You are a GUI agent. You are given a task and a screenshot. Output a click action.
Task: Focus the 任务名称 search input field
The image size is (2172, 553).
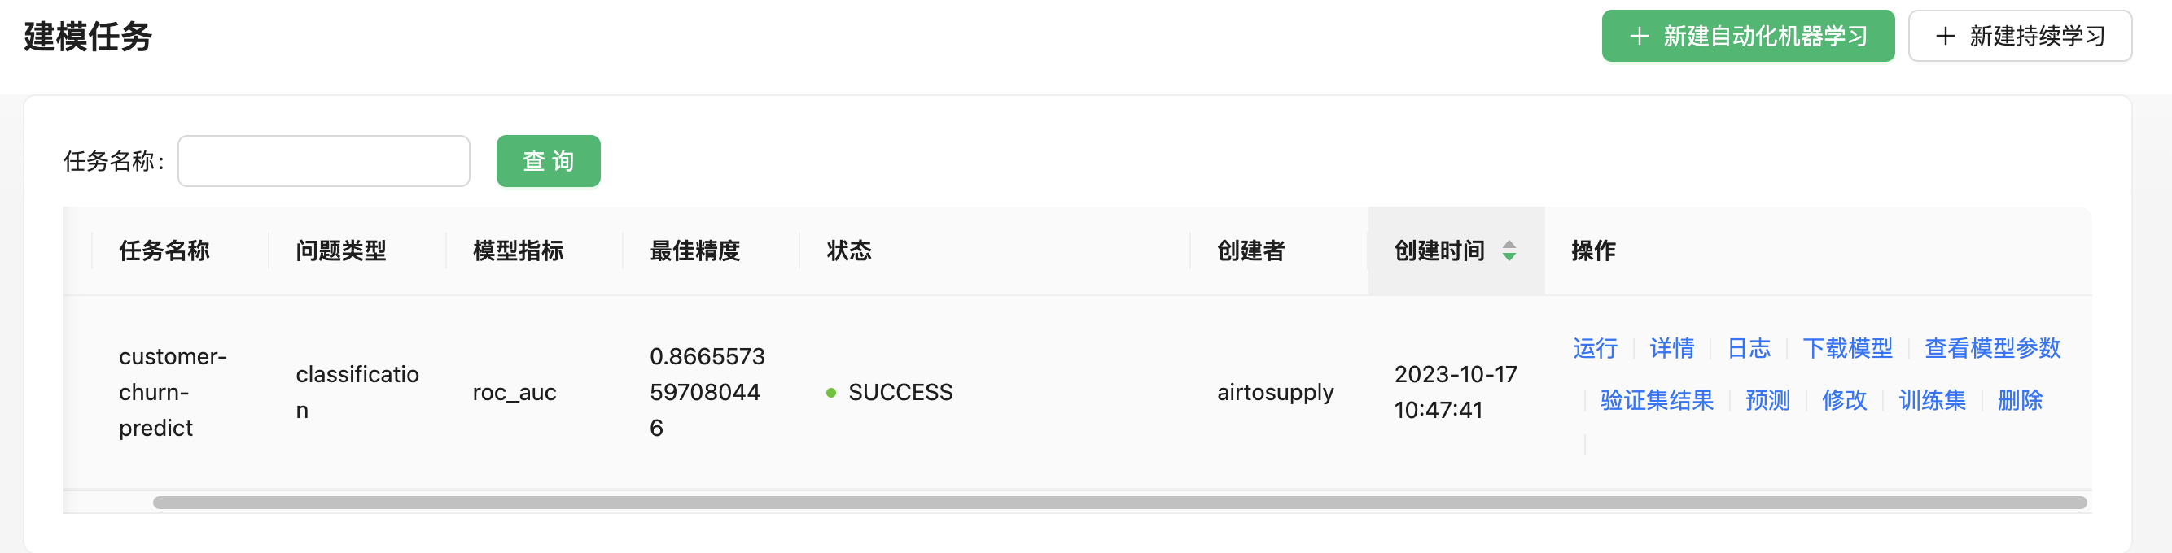pos(324,161)
